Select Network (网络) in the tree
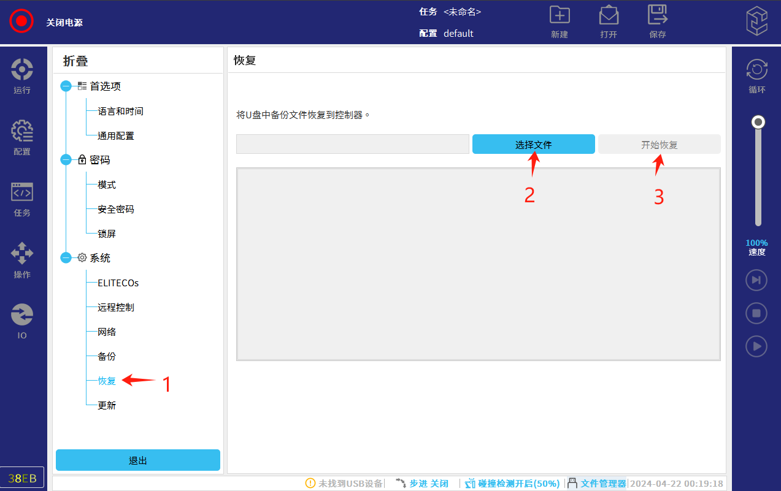 tap(107, 332)
